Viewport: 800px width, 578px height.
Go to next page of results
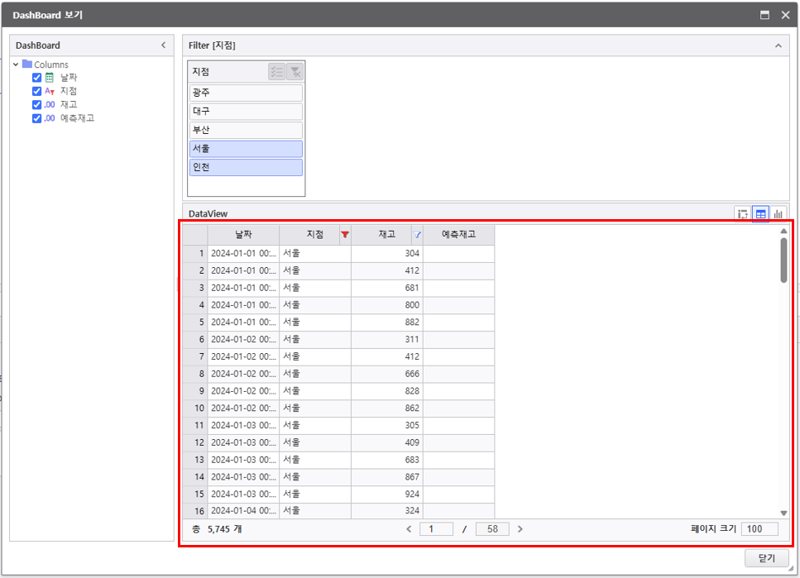(520, 529)
